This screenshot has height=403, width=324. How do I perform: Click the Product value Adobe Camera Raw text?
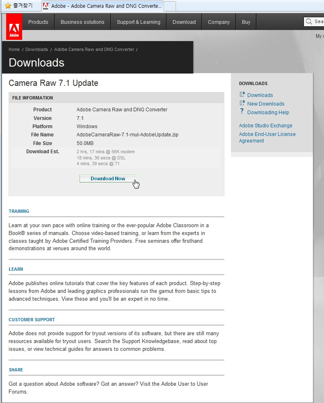click(x=122, y=110)
